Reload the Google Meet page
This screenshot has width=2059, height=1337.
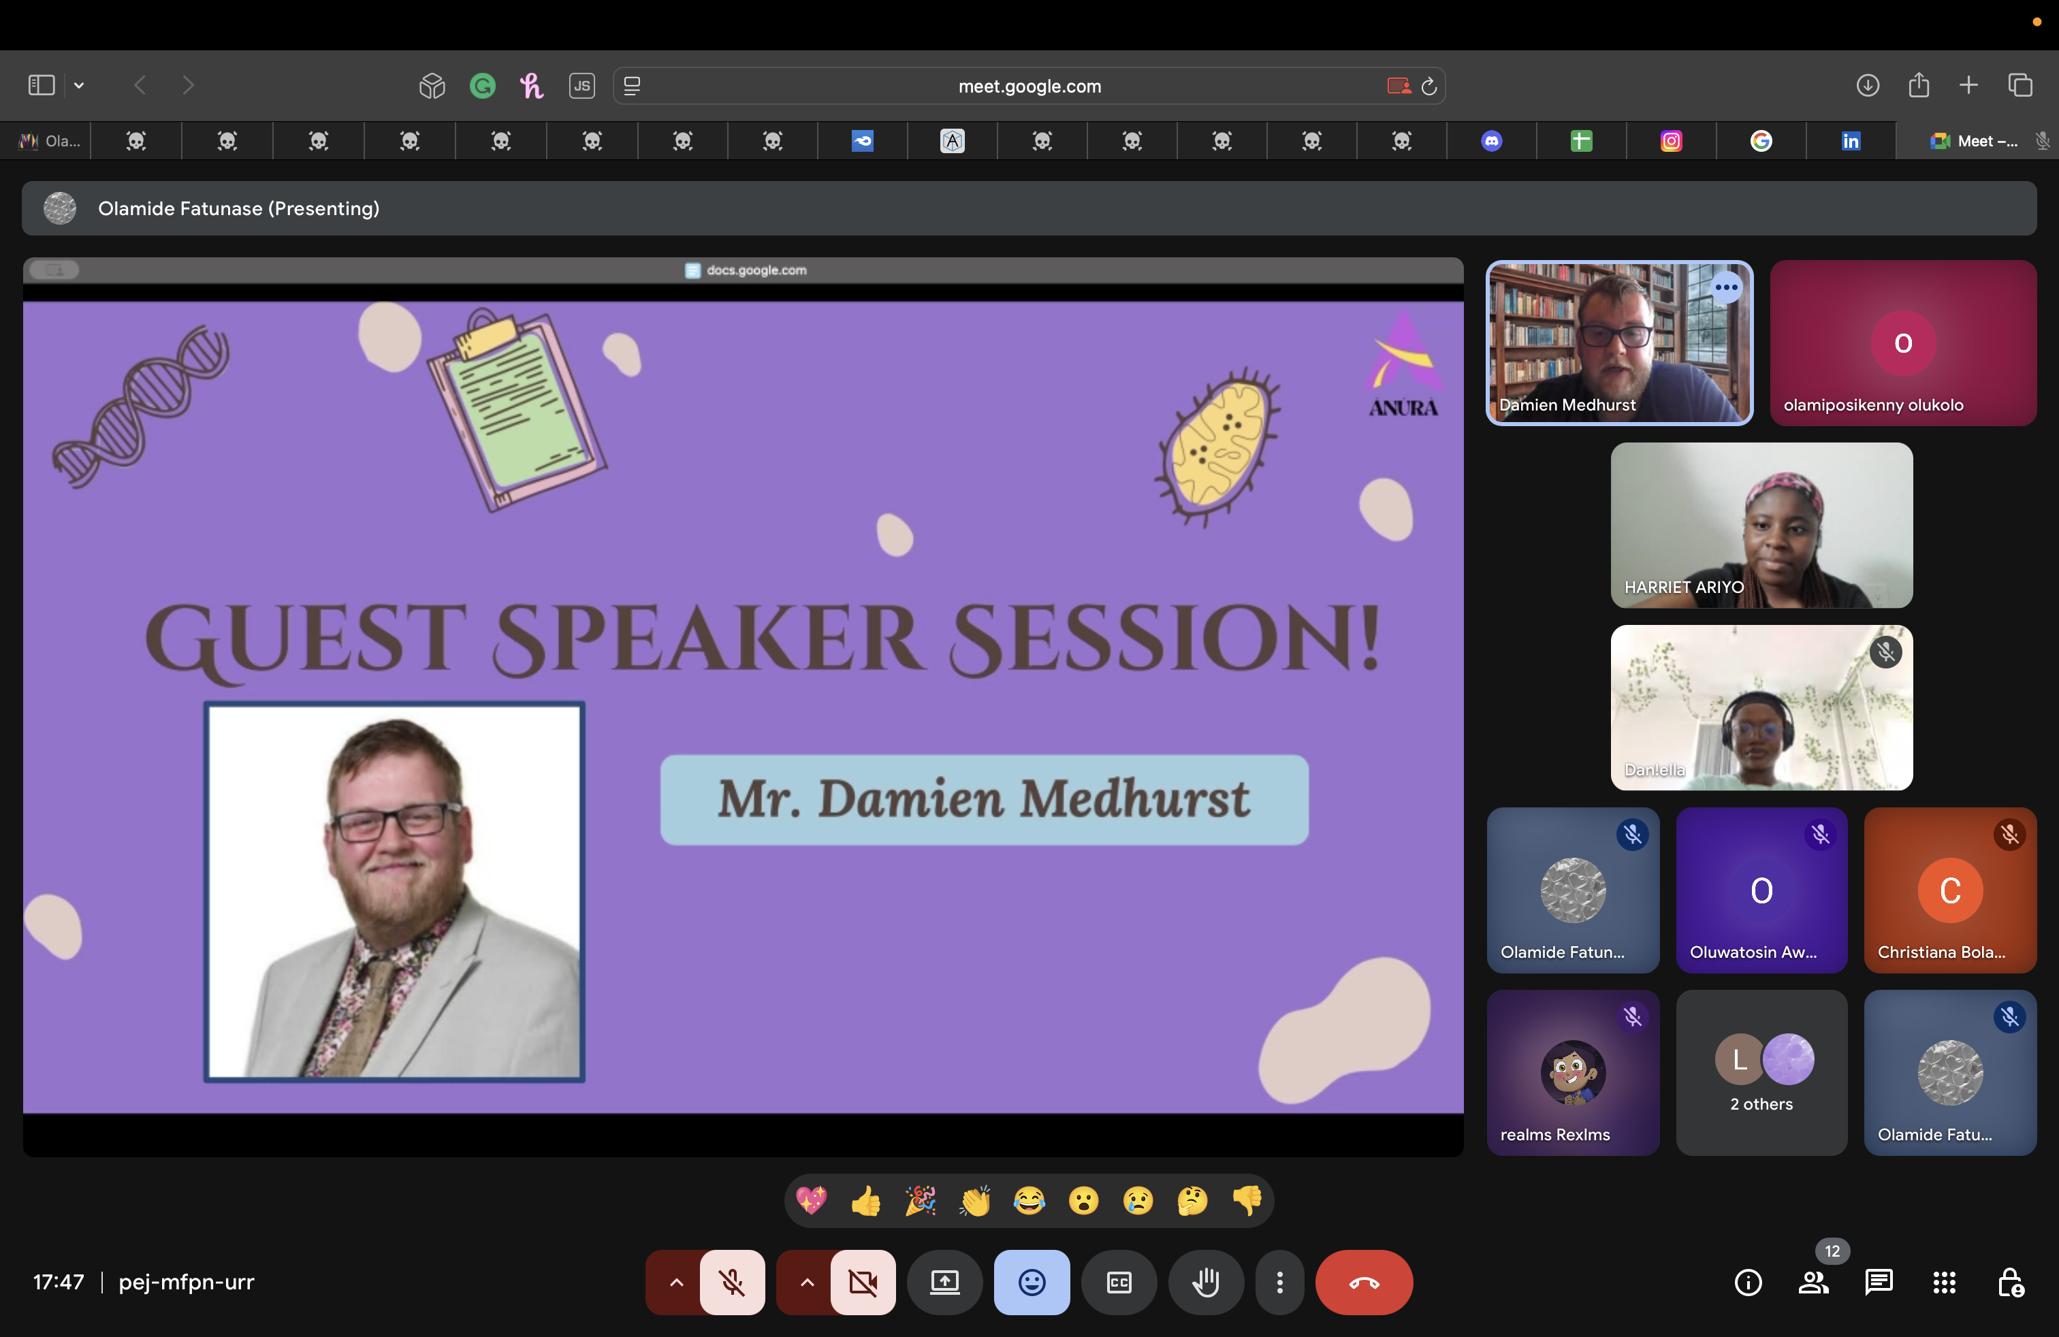point(1429,86)
